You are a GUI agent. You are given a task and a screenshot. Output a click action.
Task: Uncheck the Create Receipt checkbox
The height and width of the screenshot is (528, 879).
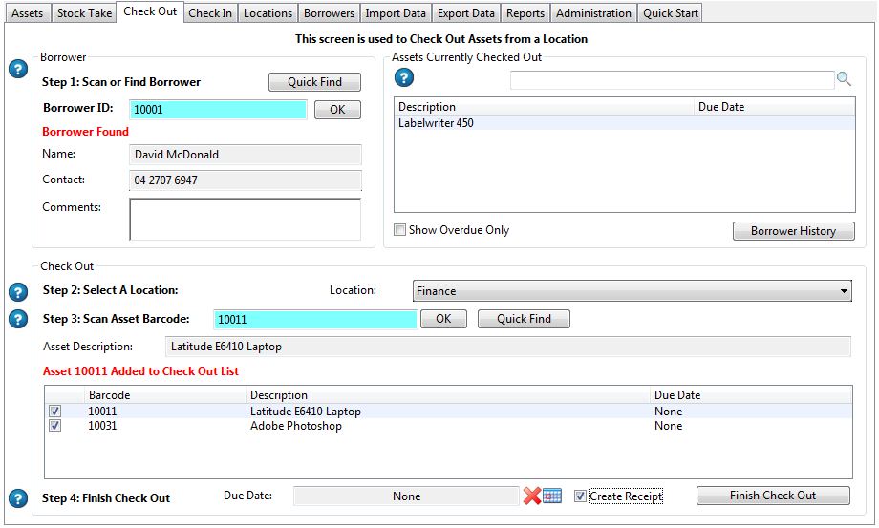580,496
